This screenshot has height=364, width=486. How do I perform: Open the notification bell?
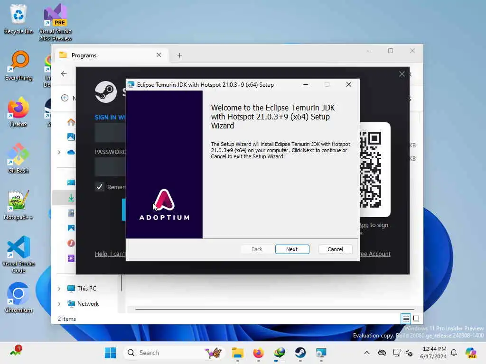coord(454,353)
